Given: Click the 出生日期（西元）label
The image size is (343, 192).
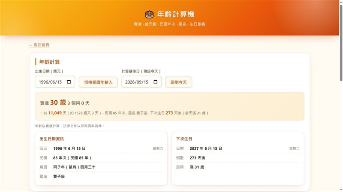Looking at the screenshot, I should pyautogui.click(x=49, y=71).
